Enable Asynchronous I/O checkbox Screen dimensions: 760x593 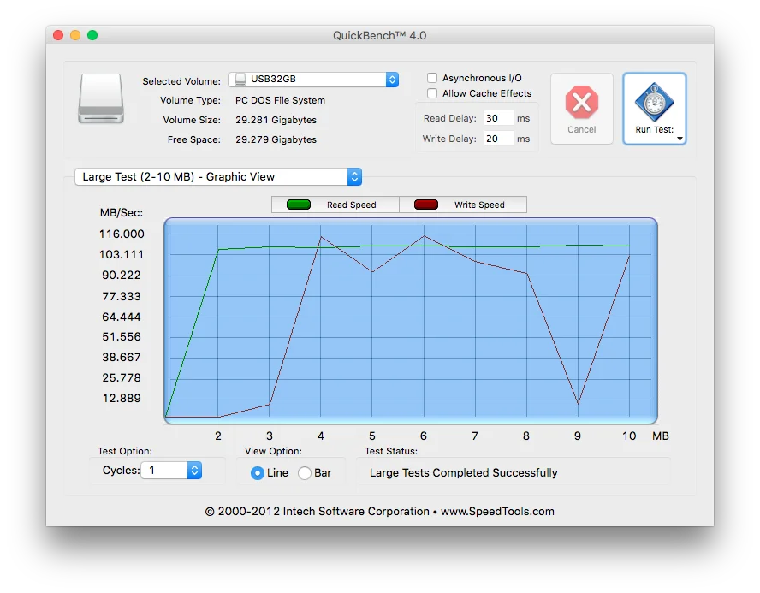point(432,78)
